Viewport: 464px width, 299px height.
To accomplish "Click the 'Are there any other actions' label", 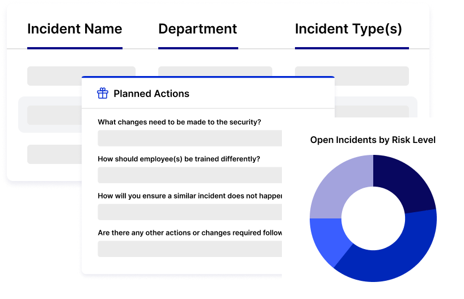I will pyautogui.click(x=189, y=233).
